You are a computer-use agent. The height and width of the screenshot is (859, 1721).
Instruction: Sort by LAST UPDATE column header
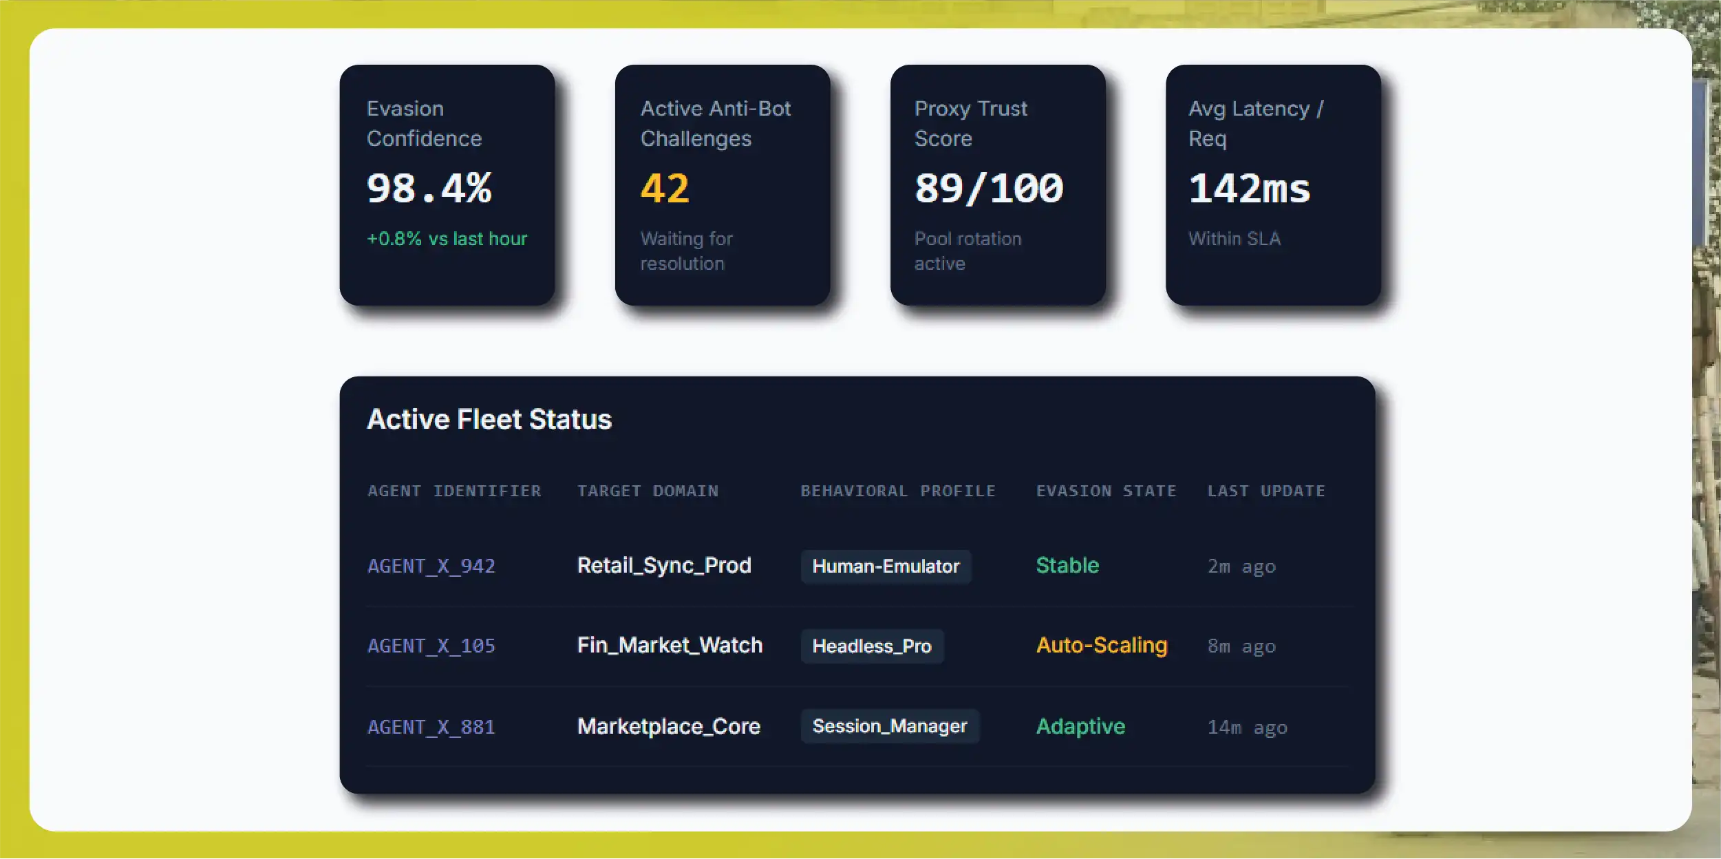point(1266,491)
